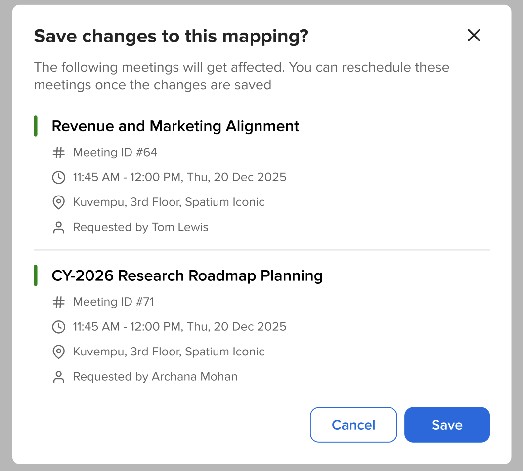This screenshot has height=471, width=523.
Task: Click location pin icon for CY-2026 meeting
Action: click(x=59, y=352)
